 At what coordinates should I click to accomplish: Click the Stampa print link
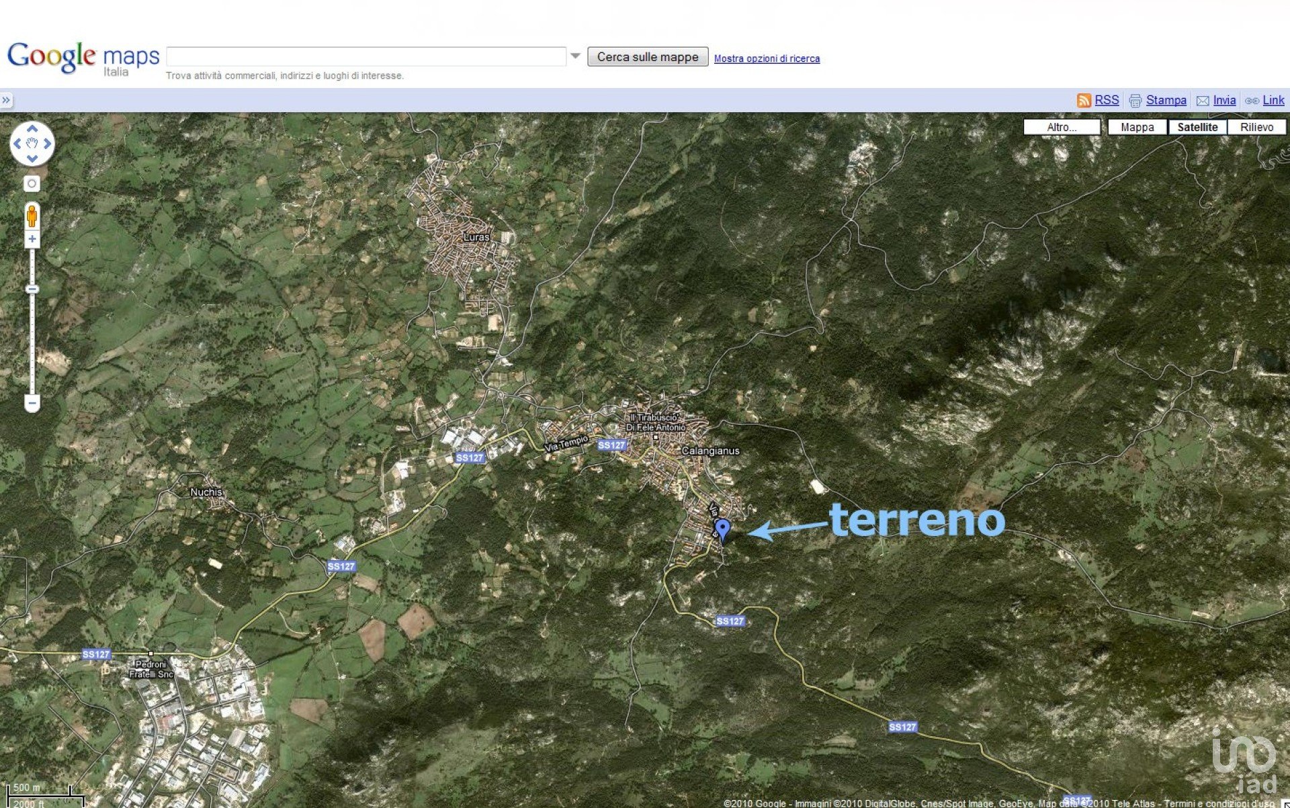pos(1166,100)
